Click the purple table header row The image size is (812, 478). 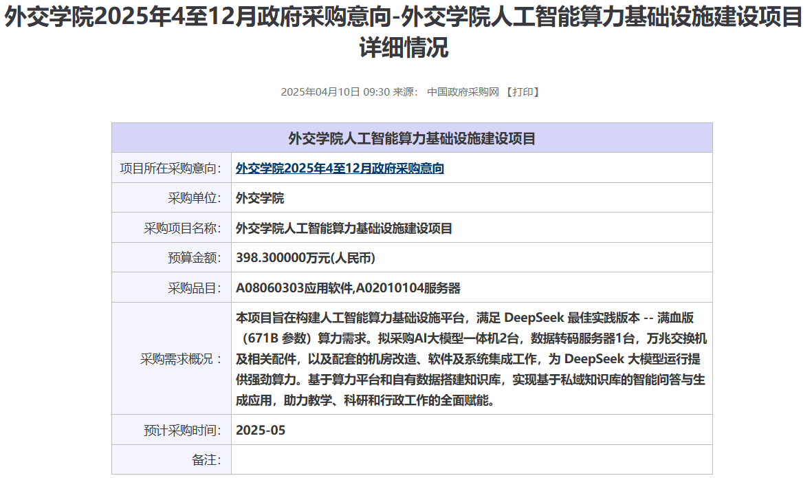(x=412, y=138)
